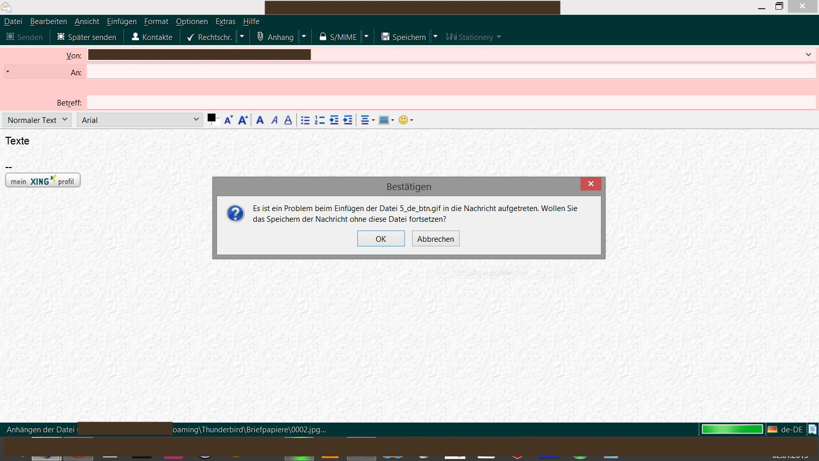
Task: Expand the Speichern dropdown arrow
Action: click(436, 37)
